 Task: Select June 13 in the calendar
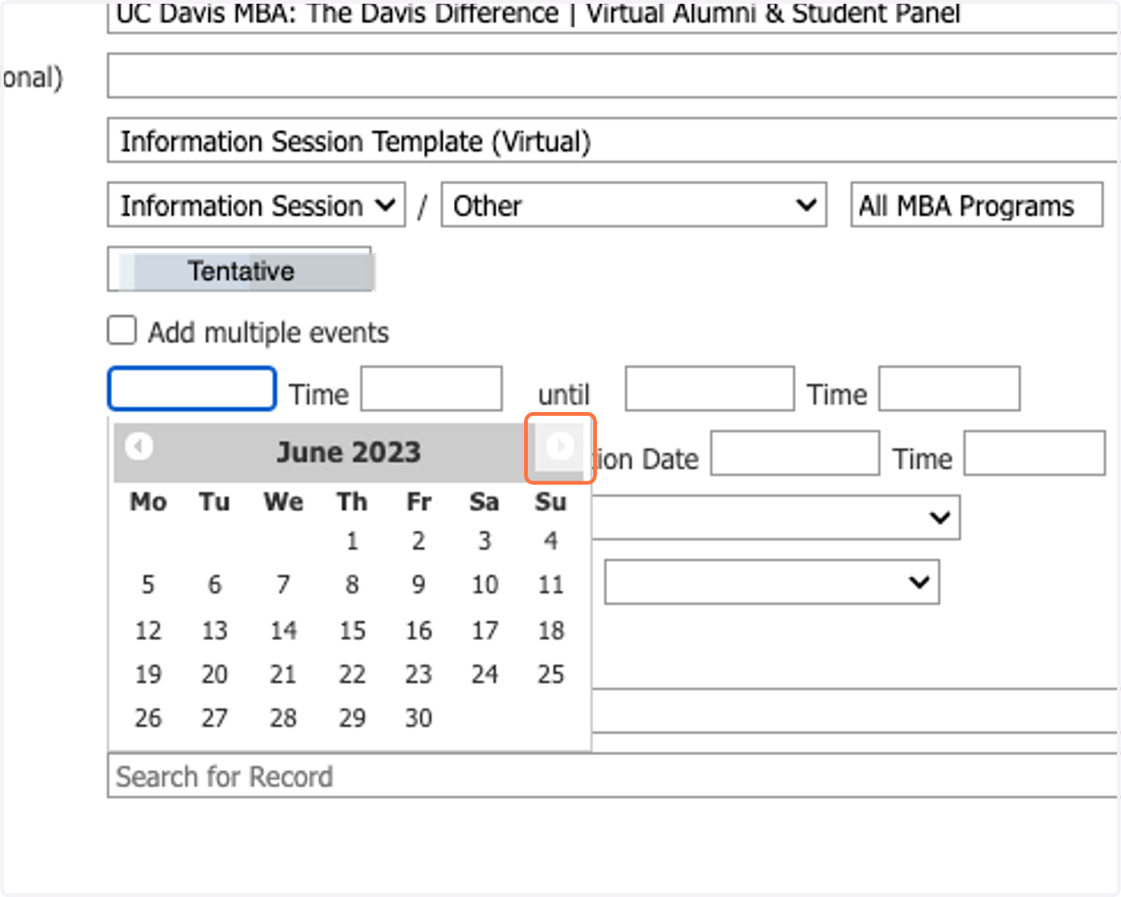[215, 631]
